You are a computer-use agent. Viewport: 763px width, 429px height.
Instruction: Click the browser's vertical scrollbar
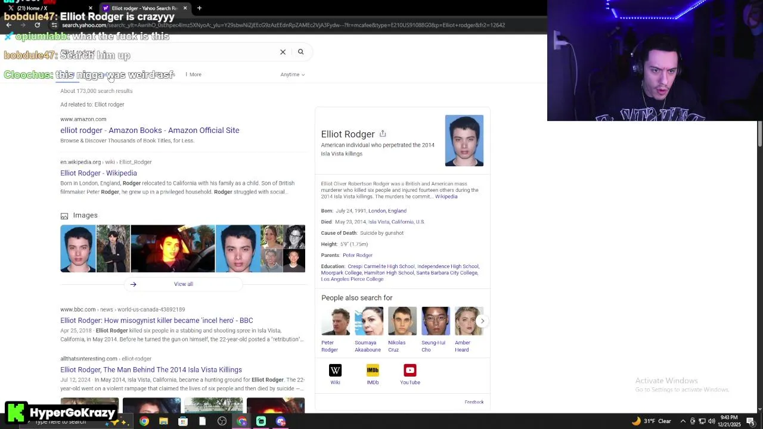759,134
